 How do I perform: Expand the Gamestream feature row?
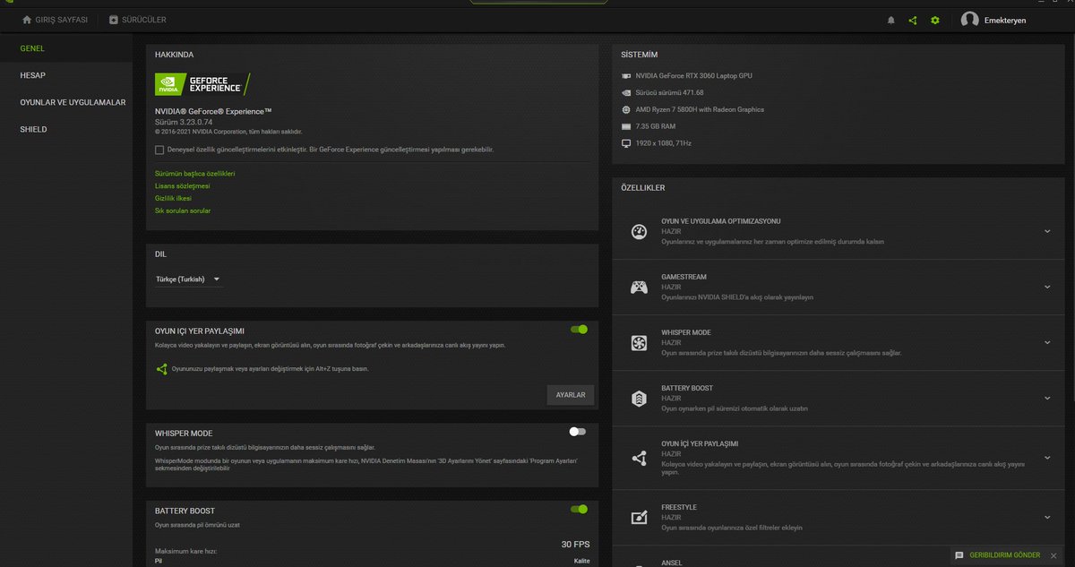pos(1047,287)
